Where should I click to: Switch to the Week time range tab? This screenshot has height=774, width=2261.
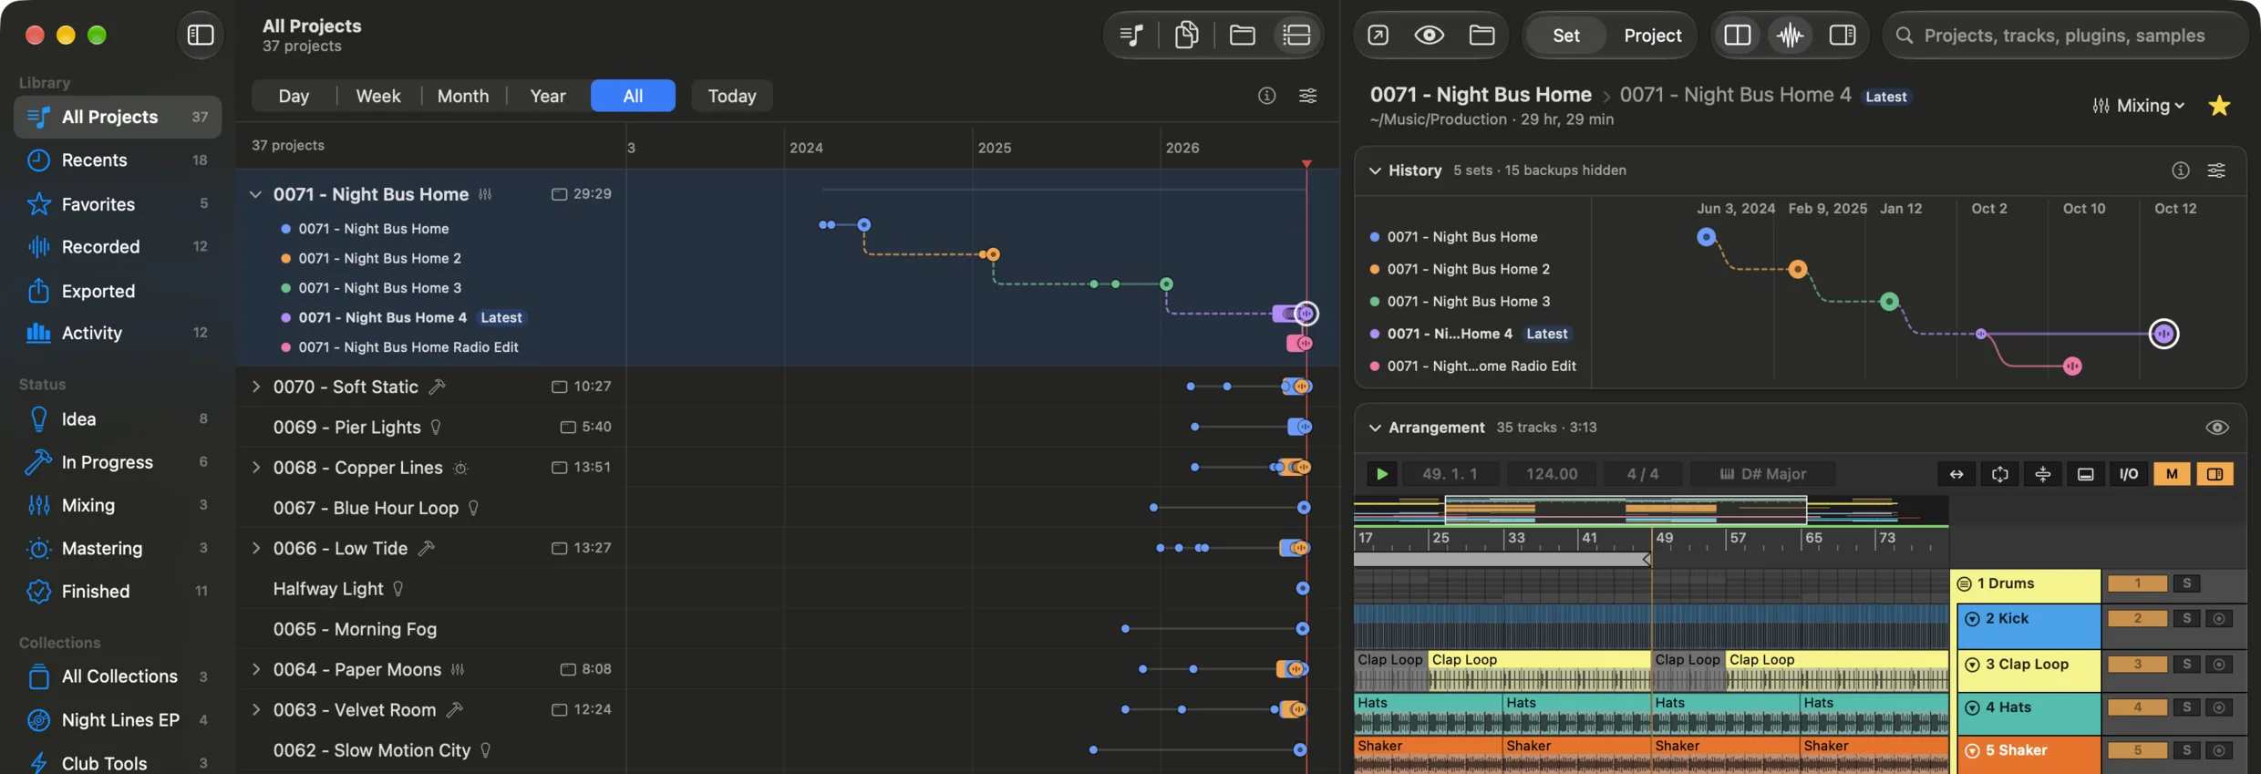(377, 96)
